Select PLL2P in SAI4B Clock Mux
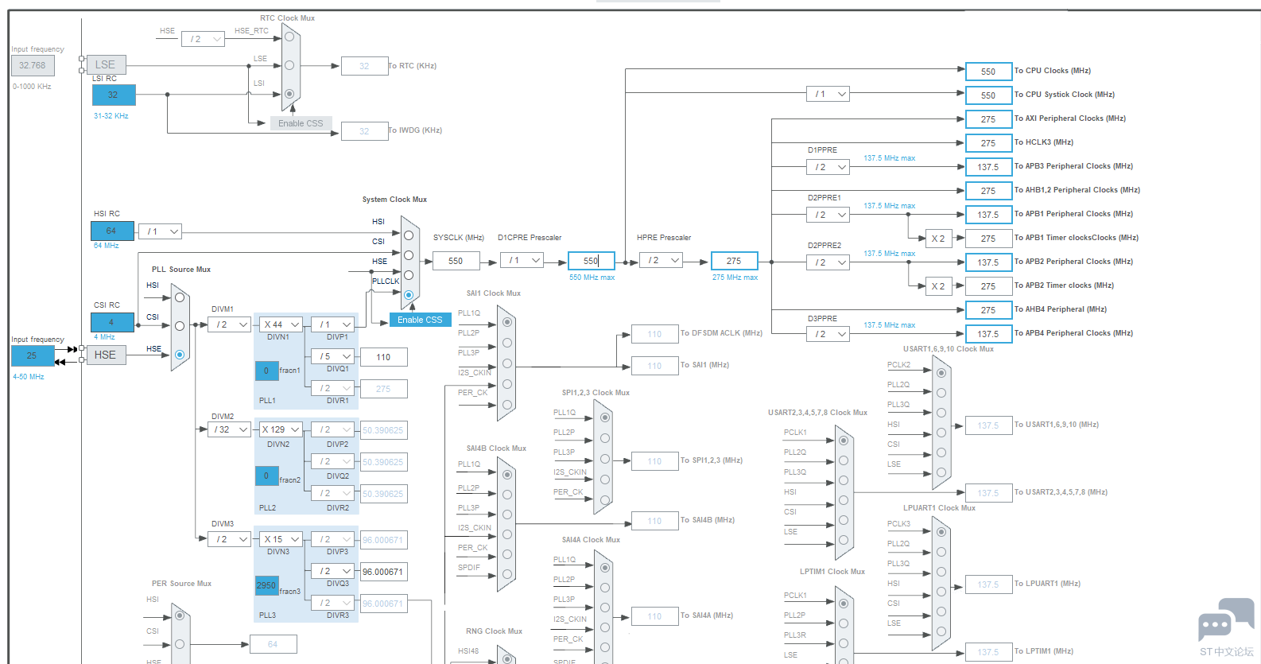This screenshot has width=1261, height=664. [x=507, y=494]
